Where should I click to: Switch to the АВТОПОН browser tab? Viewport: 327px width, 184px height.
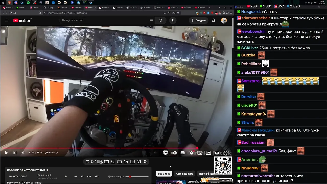pyautogui.click(x=172, y=8)
